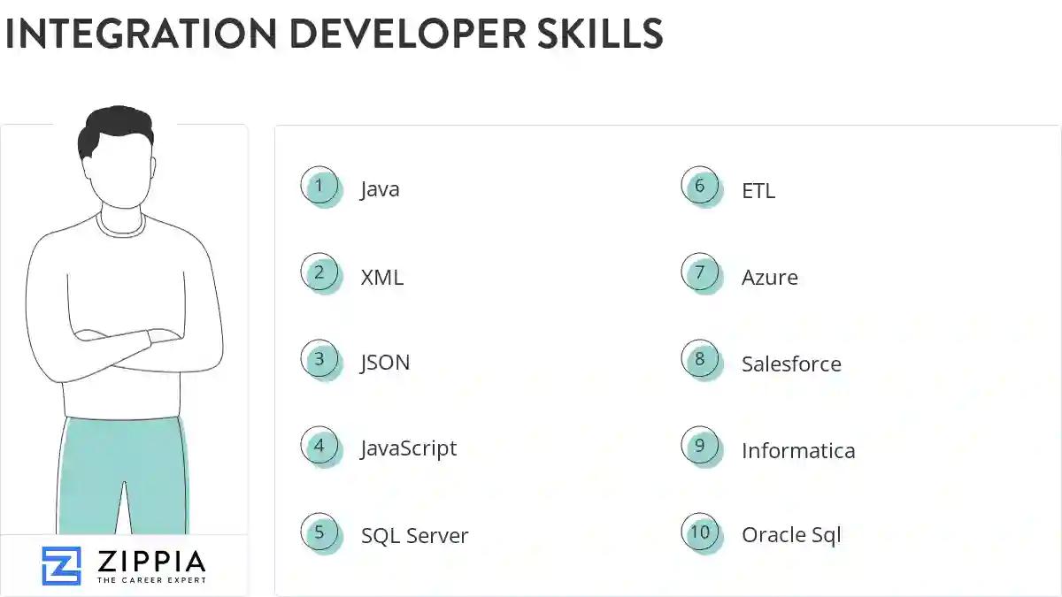Click the number 7 badge beside Azure
1062x597 pixels.
click(x=700, y=272)
